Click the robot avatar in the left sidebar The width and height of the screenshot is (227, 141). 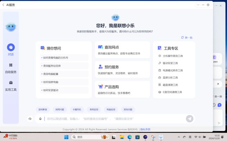pos(11,27)
